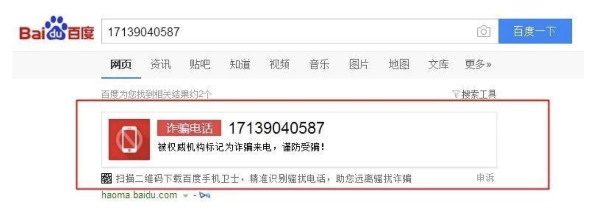Viewport: 599px width, 208px height.
Task: Open camera image search icon
Action: (x=484, y=32)
